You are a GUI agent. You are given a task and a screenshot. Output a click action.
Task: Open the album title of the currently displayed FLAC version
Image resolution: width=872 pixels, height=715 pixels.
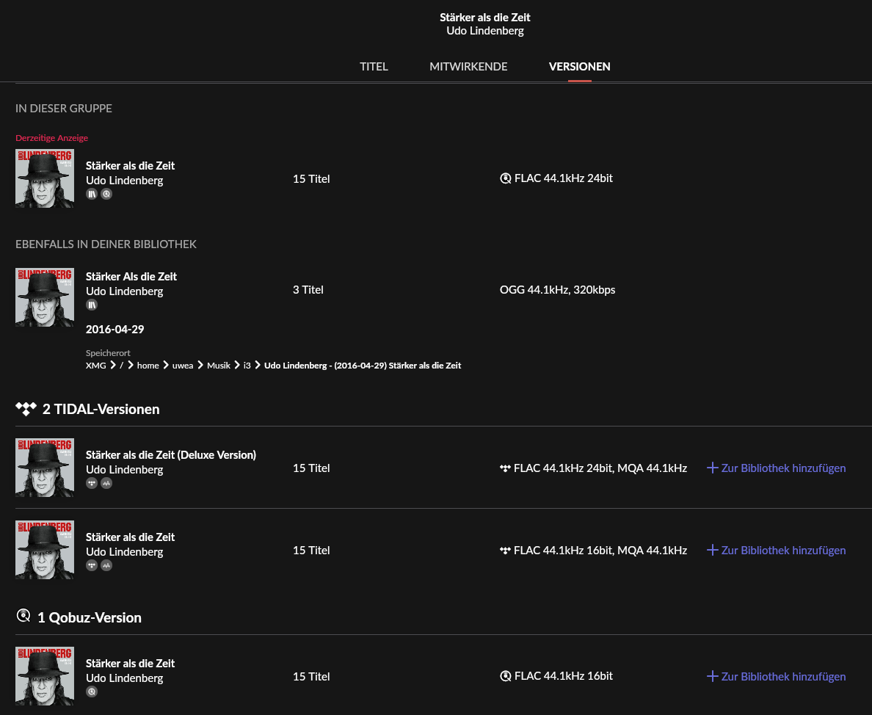130,166
